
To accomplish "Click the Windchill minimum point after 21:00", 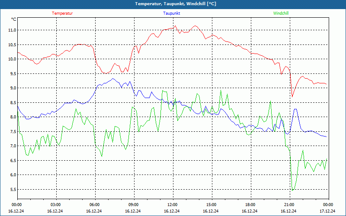I will [292, 191].
